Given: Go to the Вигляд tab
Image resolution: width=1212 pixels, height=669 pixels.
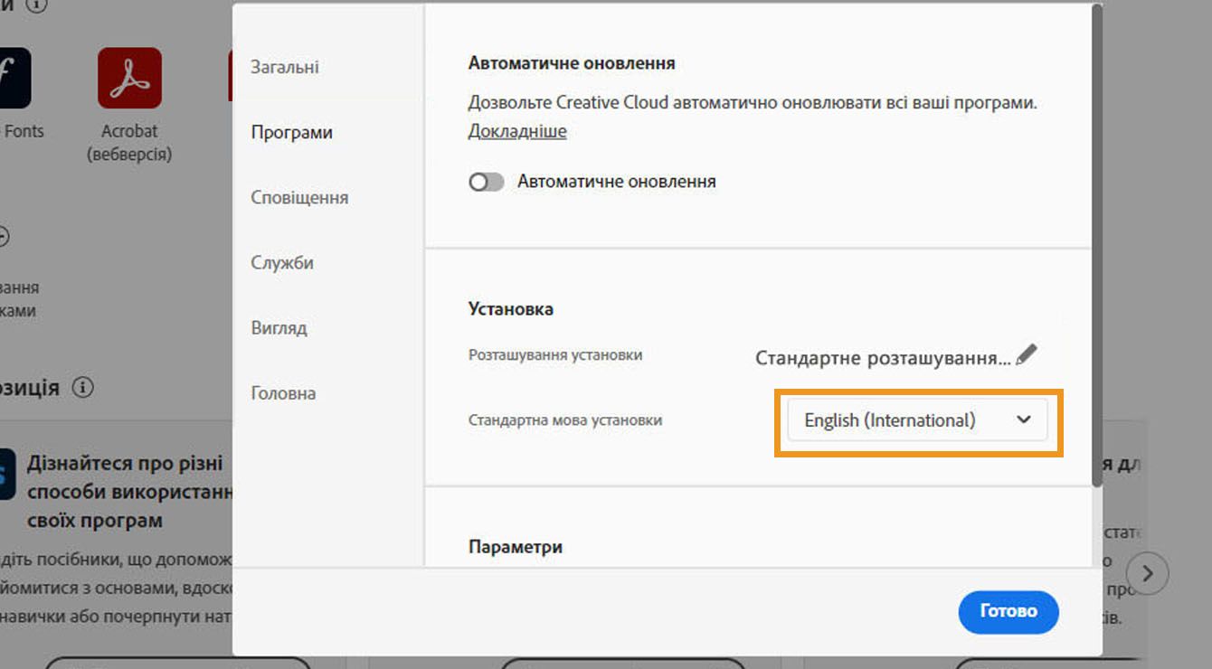Looking at the screenshot, I should (x=279, y=328).
